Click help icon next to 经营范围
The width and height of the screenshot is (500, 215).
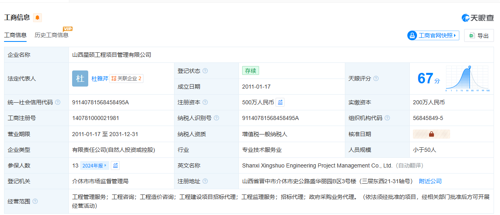click(35, 201)
